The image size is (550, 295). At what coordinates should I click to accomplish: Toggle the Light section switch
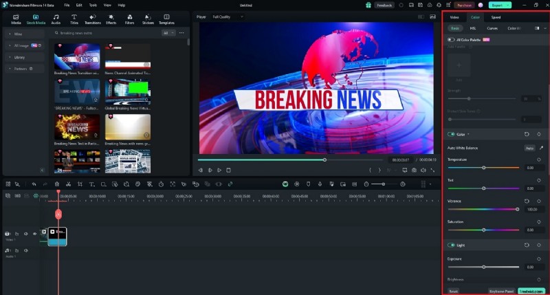(451, 245)
